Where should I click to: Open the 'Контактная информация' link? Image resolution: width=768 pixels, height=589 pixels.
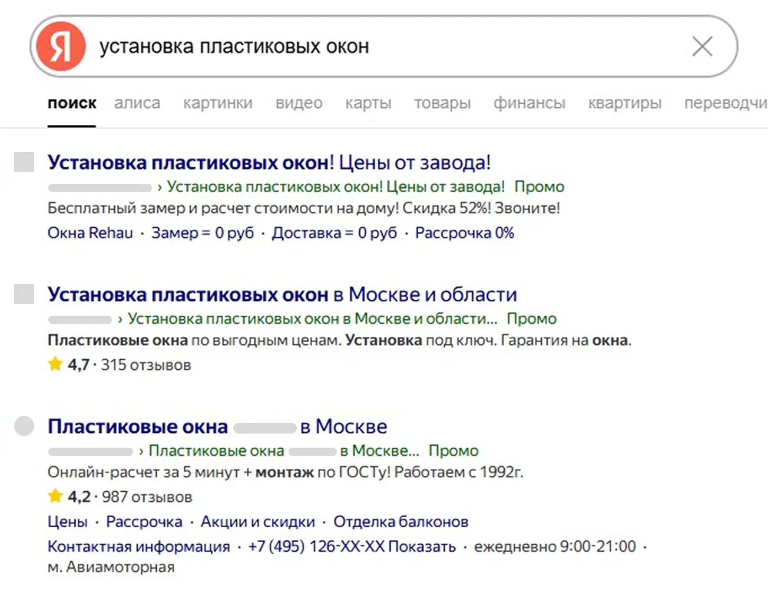click(138, 547)
